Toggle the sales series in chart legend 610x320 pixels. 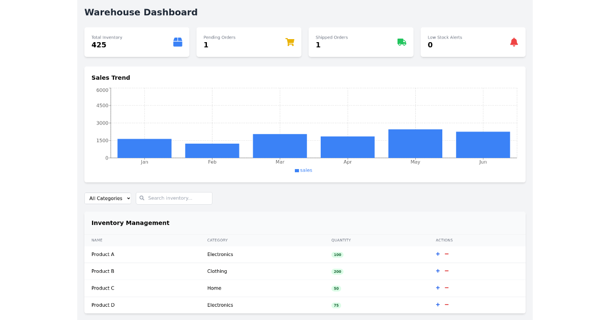pos(303,170)
